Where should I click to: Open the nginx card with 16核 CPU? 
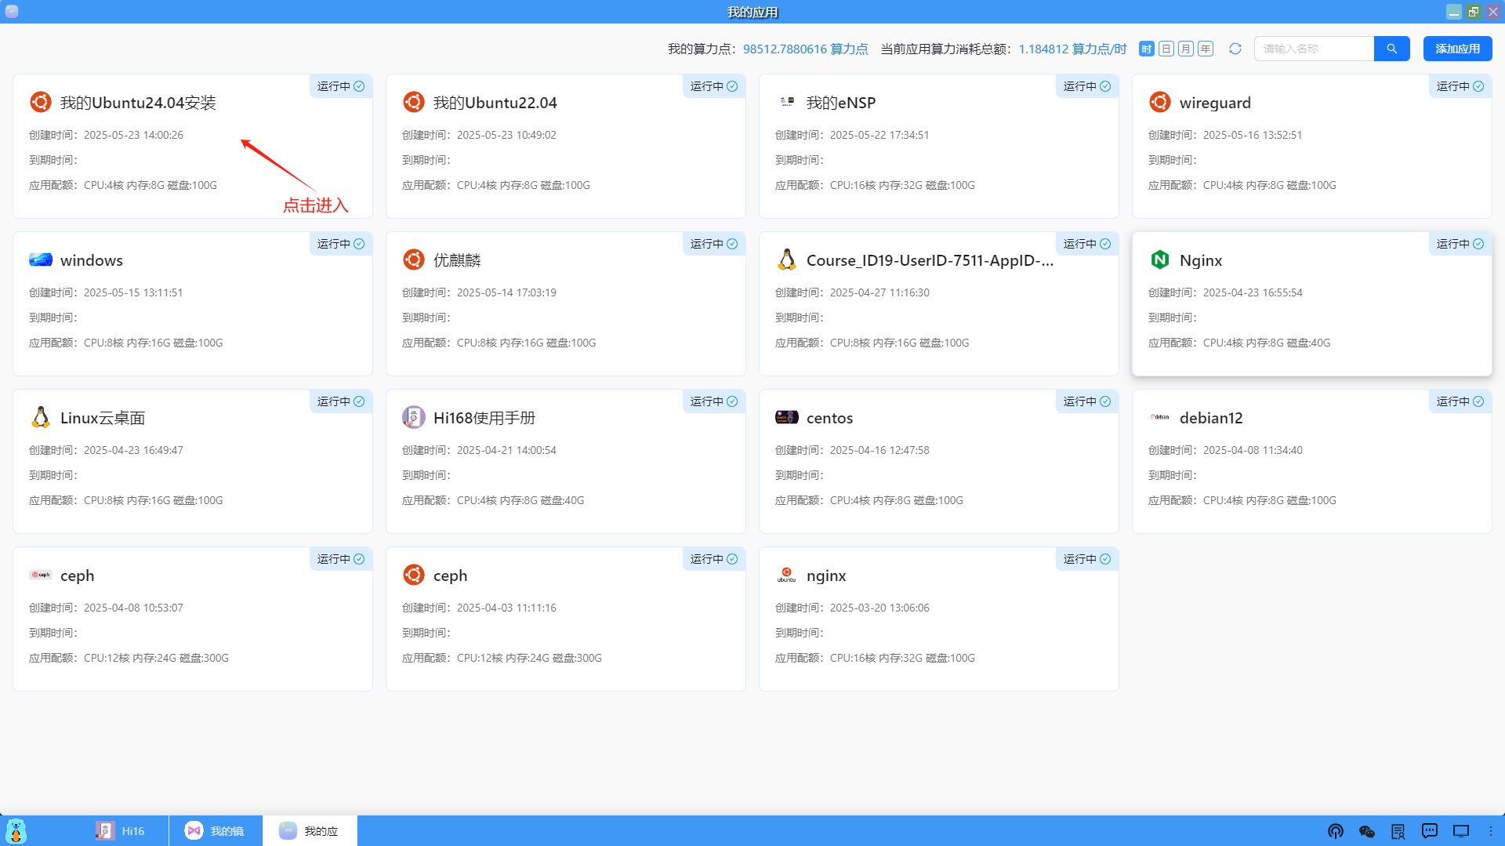click(939, 619)
